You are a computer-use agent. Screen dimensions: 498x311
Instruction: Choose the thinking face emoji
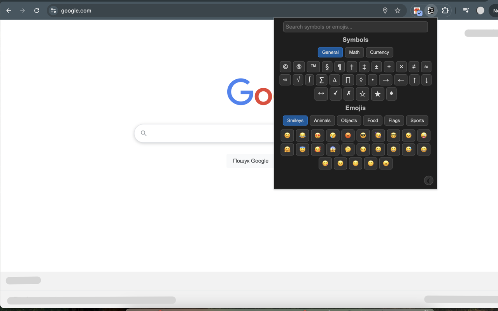click(x=348, y=149)
